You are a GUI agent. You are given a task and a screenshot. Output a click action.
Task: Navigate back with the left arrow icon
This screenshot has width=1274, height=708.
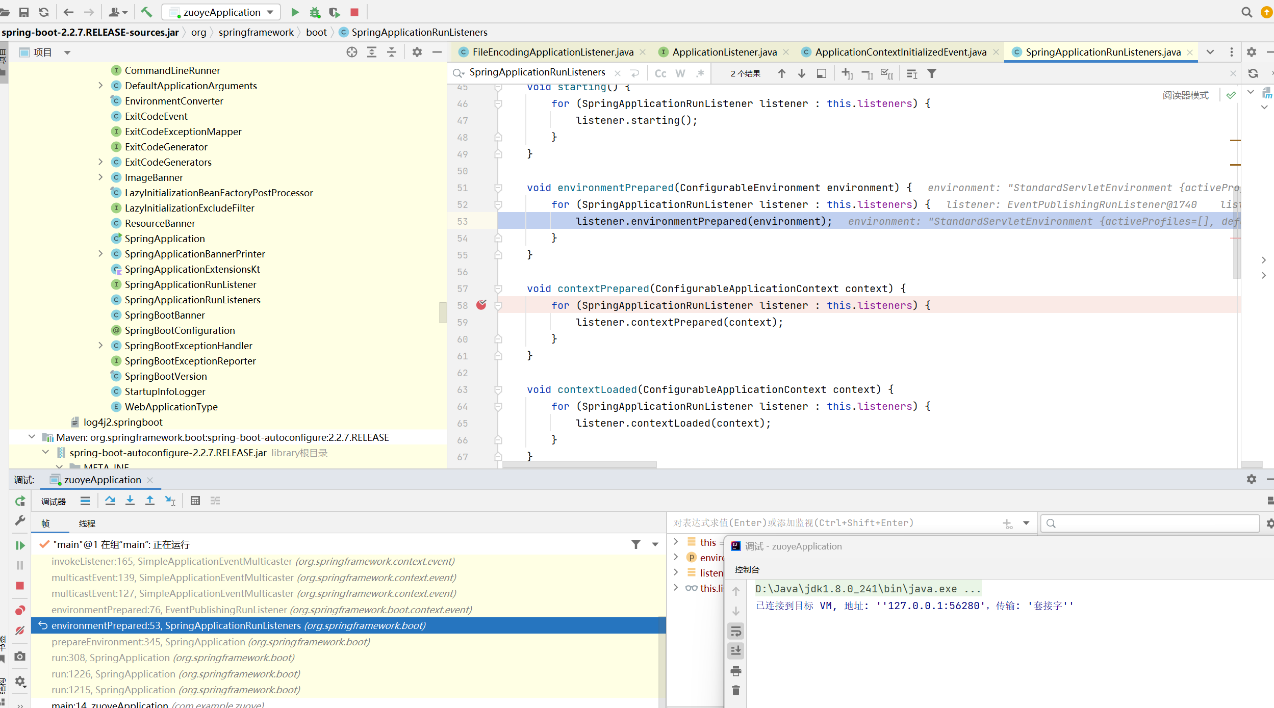coord(68,12)
